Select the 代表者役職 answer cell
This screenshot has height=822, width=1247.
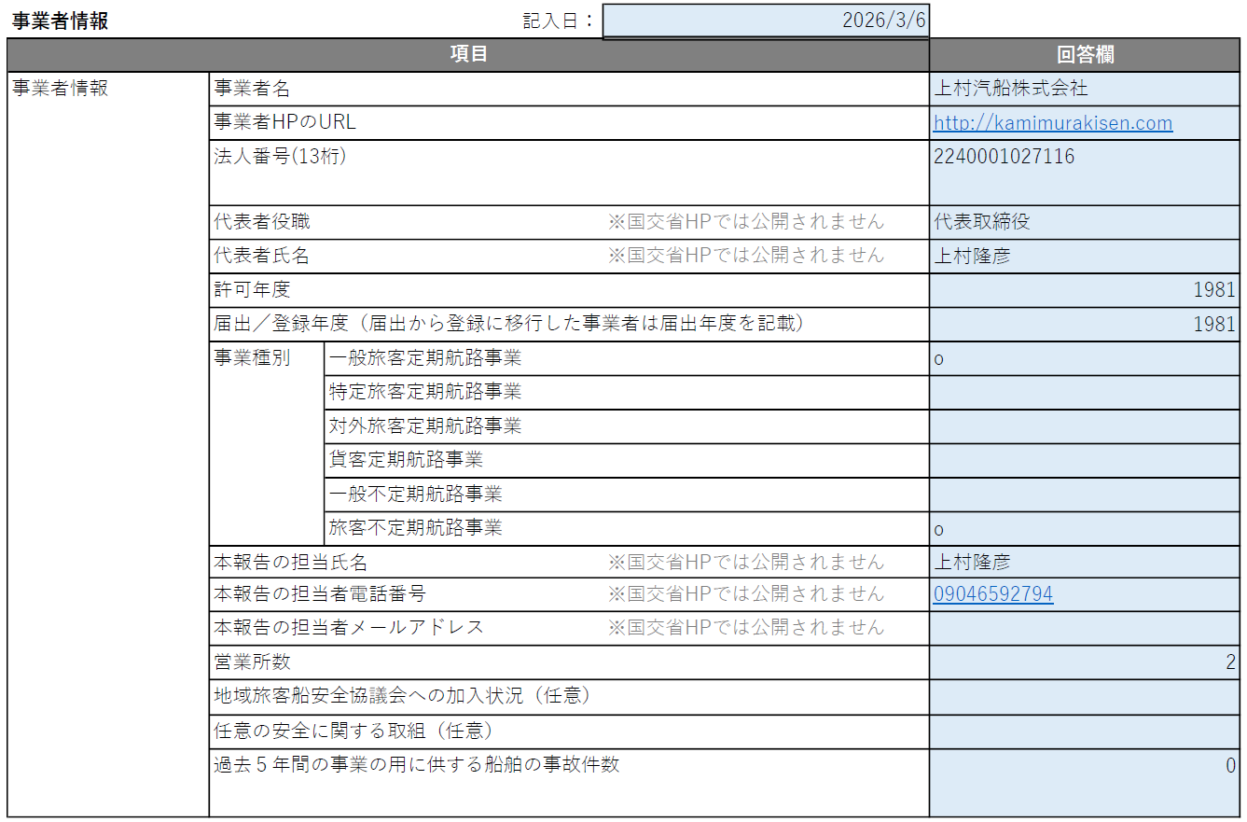point(1085,222)
